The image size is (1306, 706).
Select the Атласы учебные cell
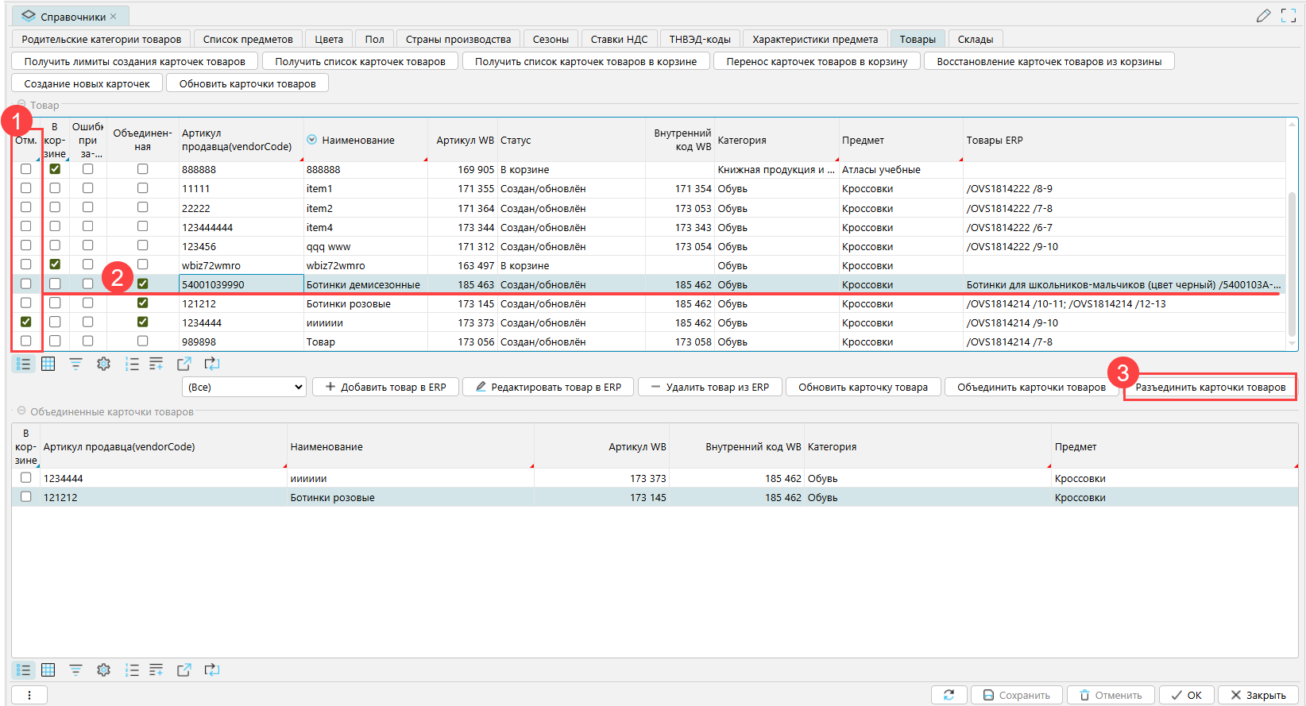click(901, 170)
